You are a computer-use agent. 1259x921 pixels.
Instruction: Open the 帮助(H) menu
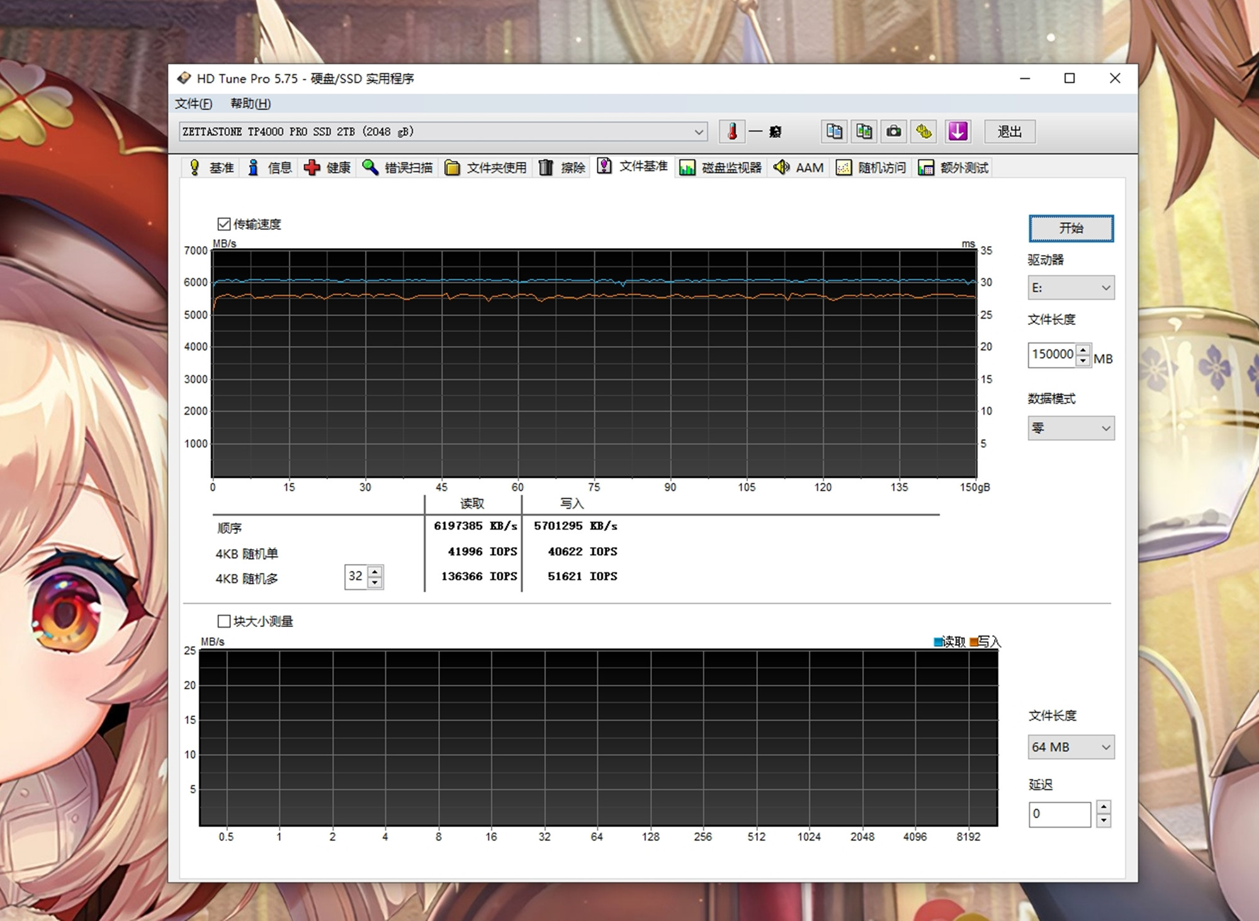pyautogui.click(x=251, y=103)
